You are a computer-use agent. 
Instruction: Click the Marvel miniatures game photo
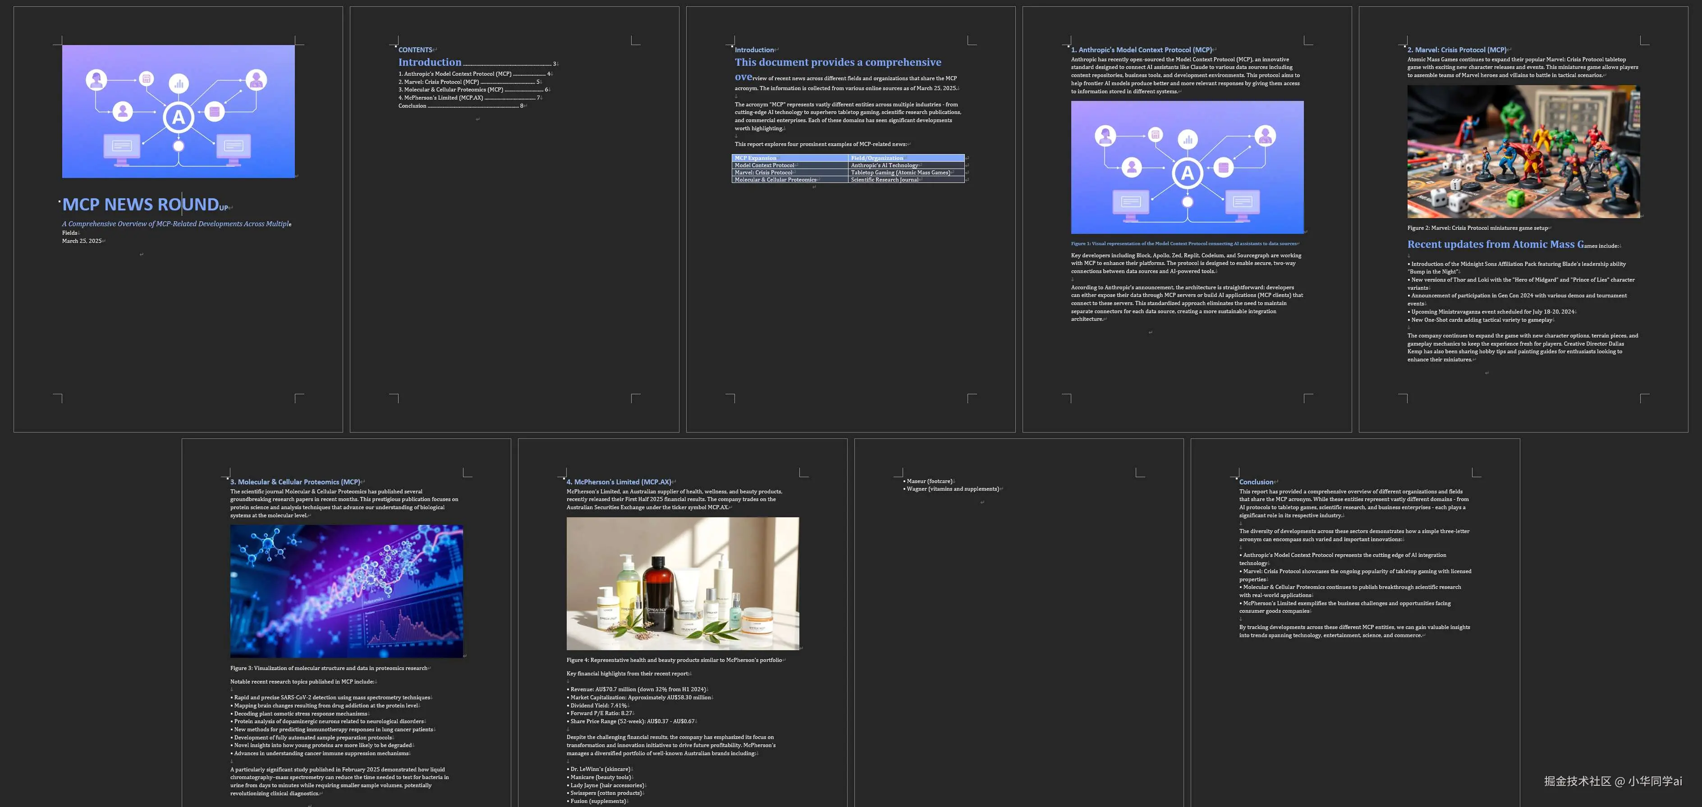[1523, 151]
